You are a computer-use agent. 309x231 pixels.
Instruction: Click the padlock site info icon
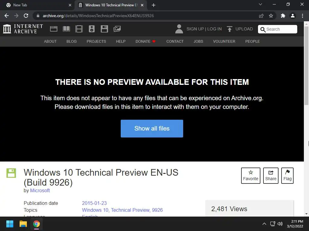38,16
